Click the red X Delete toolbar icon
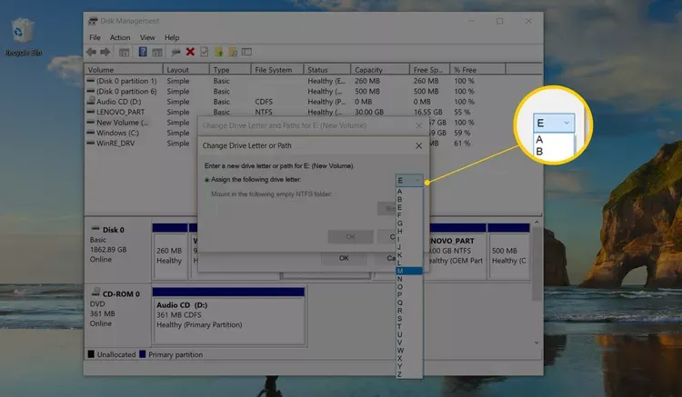This screenshot has width=682, height=397. (x=190, y=52)
